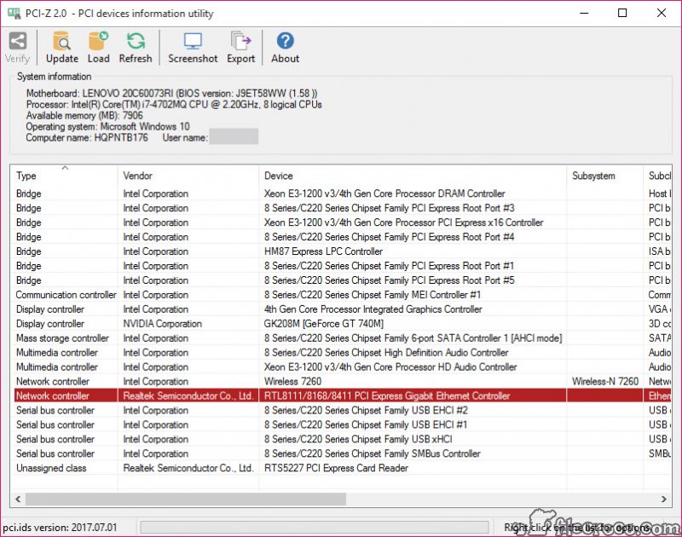Click the horizontal scrollbar thumb

tap(186, 499)
